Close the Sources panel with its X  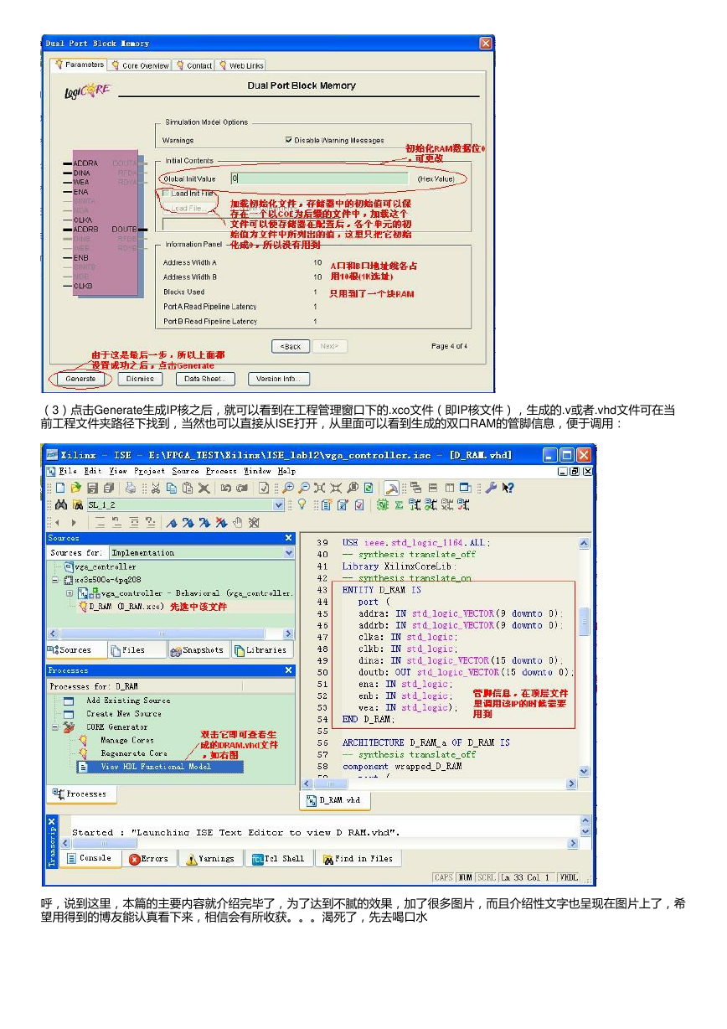click(x=289, y=538)
